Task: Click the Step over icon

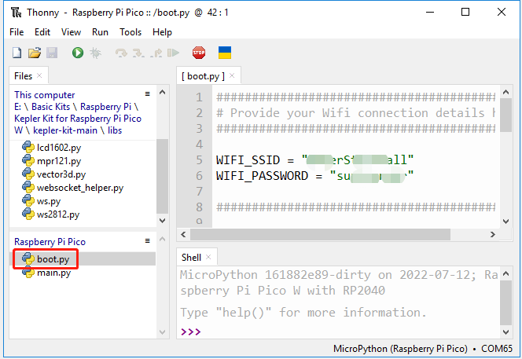Action: coord(121,53)
